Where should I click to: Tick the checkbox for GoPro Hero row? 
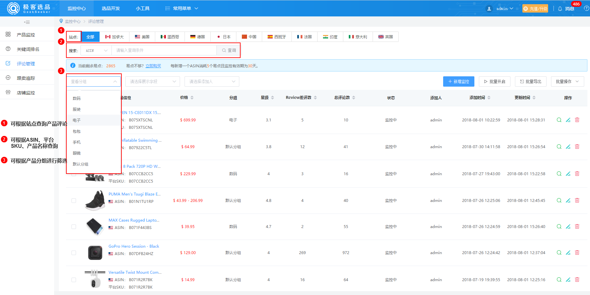point(74,253)
